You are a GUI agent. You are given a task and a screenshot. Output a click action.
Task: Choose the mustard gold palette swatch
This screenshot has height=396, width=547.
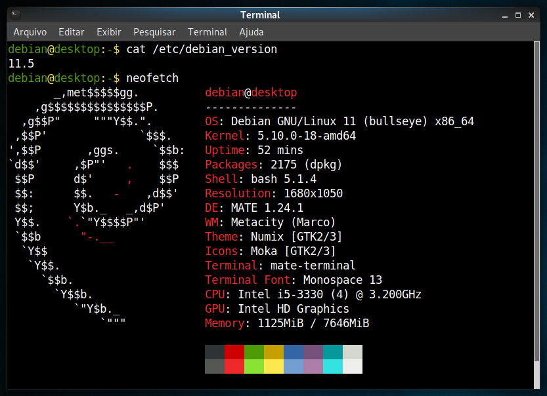274,352
